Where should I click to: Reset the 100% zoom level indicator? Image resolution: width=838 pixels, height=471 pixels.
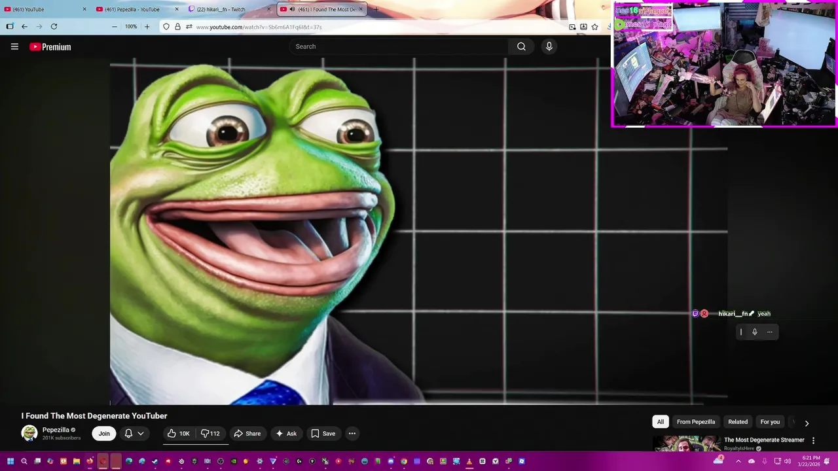pyautogui.click(x=131, y=27)
